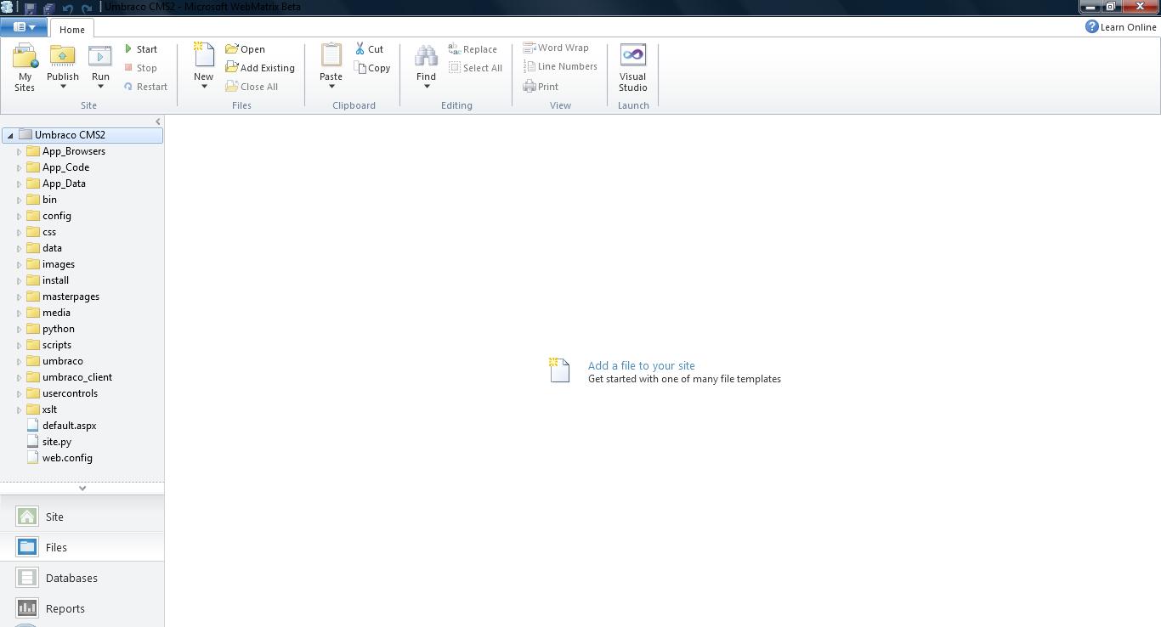The width and height of the screenshot is (1161, 627).
Task: Open My Sites from the ribbon
Action: coord(25,67)
